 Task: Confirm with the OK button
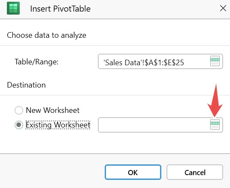[x=133, y=172]
